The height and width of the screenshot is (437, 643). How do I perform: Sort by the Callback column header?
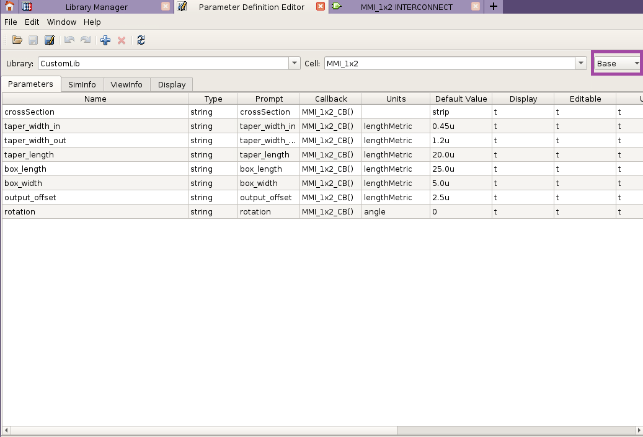[x=331, y=99]
